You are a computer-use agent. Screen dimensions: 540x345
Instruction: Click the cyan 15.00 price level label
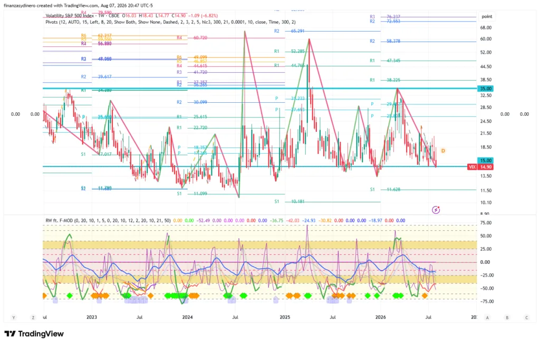click(486, 160)
